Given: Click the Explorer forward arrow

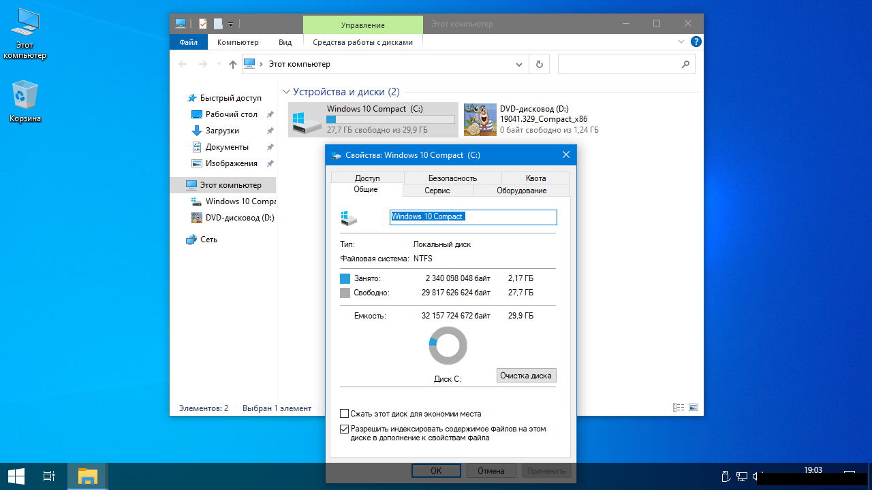Looking at the screenshot, I should click(202, 64).
